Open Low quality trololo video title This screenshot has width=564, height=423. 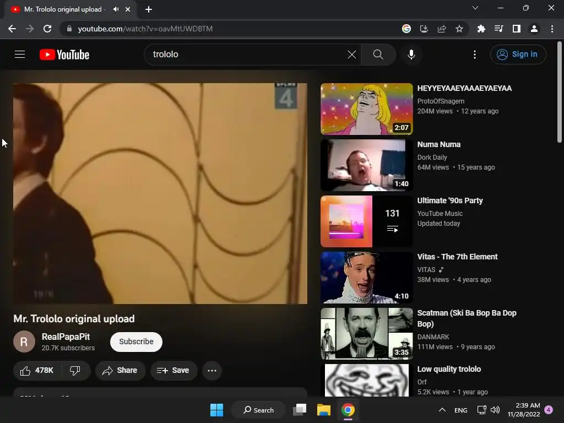click(x=449, y=369)
